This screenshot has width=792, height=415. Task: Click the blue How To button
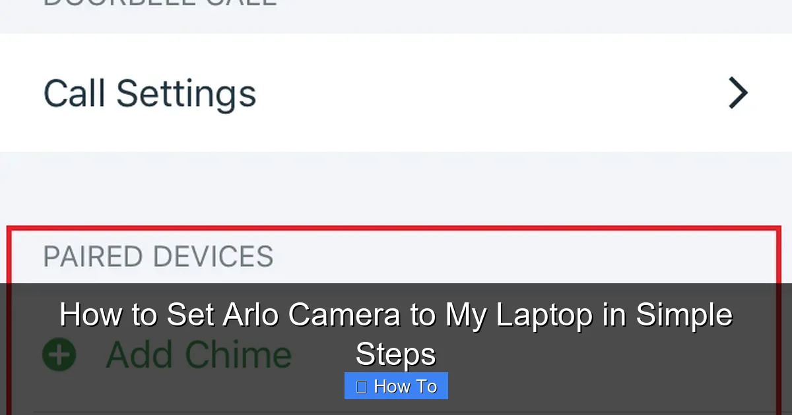396,385
